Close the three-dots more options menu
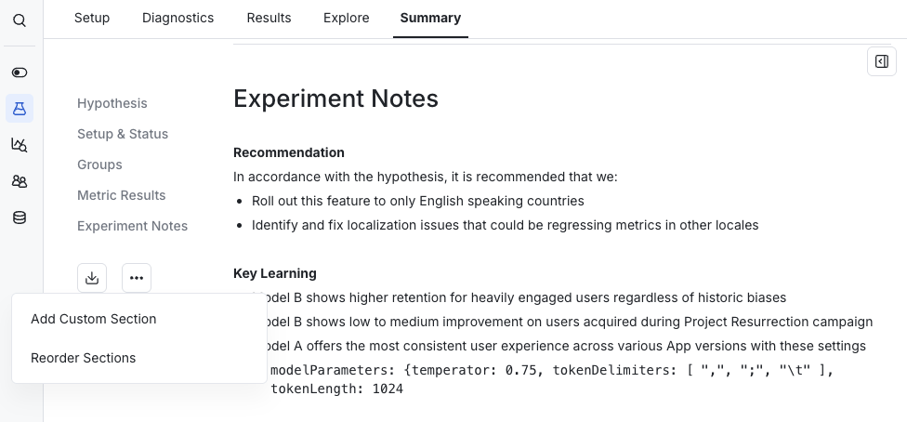This screenshot has height=422, width=907. point(137,278)
